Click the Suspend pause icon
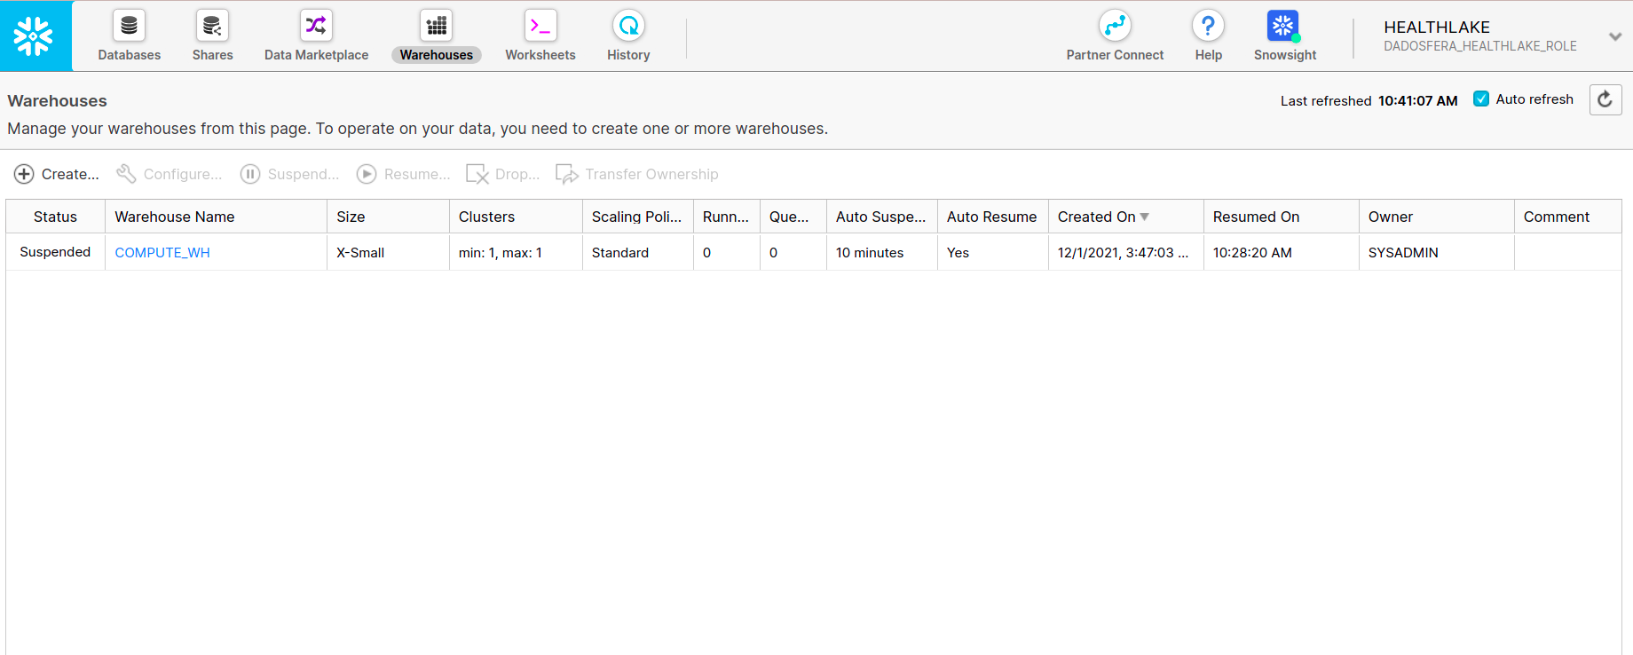The width and height of the screenshot is (1633, 655). click(x=250, y=174)
